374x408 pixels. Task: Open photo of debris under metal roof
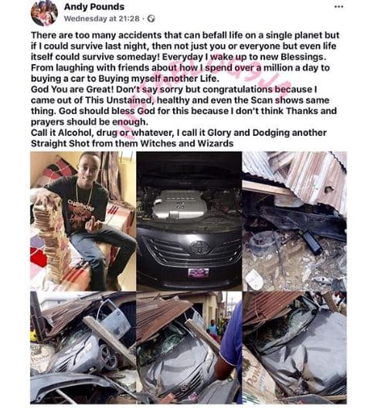294,221
